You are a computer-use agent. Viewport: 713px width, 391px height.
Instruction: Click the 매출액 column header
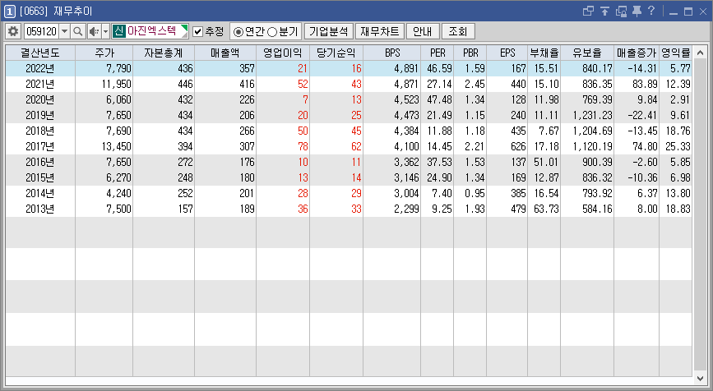pos(225,53)
